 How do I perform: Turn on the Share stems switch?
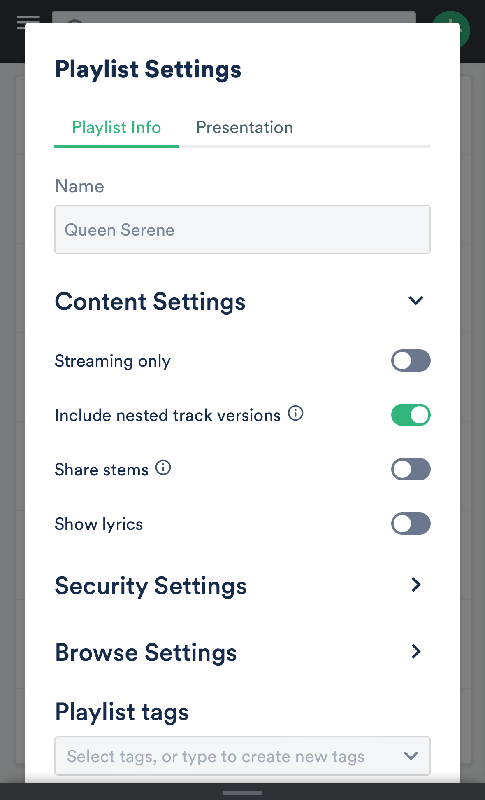[x=411, y=469]
